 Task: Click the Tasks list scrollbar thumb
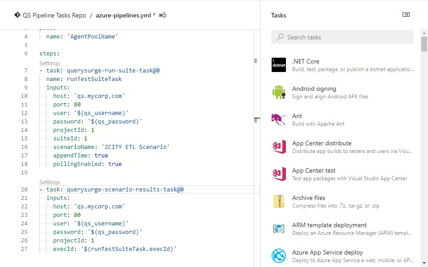pos(424,44)
